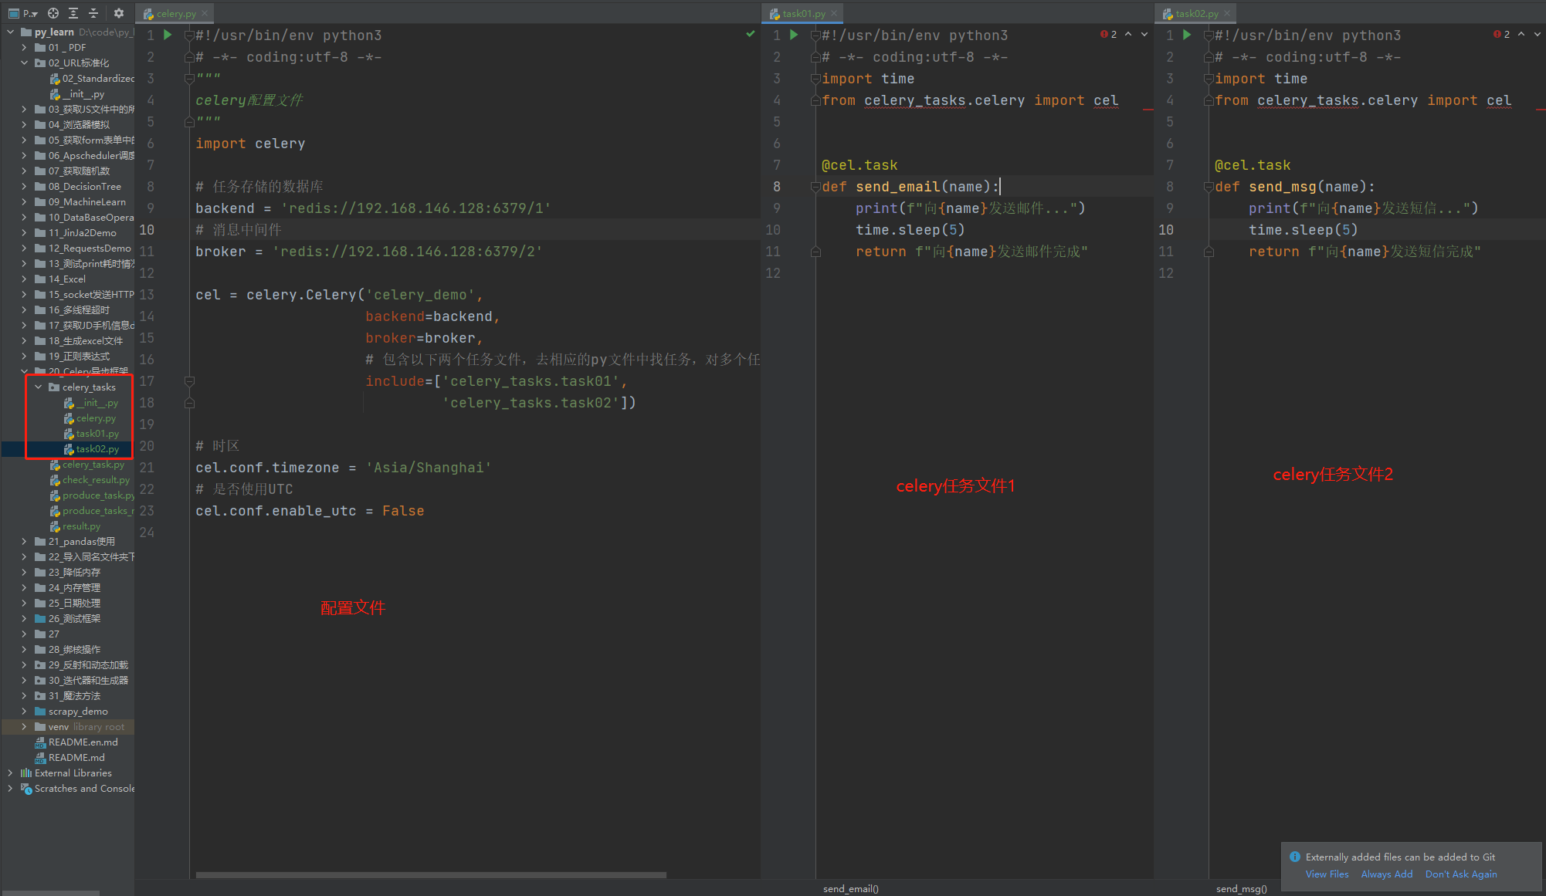Collapse the py_learn project root
Image resolution: width=1546 pixels, height=896 pixels.
[x=10, y=32]
